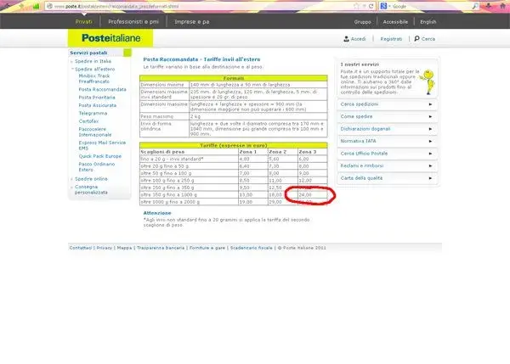The image size is (510, 364).
Task: Open Telegramma in sidebar
Action: click(93, 114)
